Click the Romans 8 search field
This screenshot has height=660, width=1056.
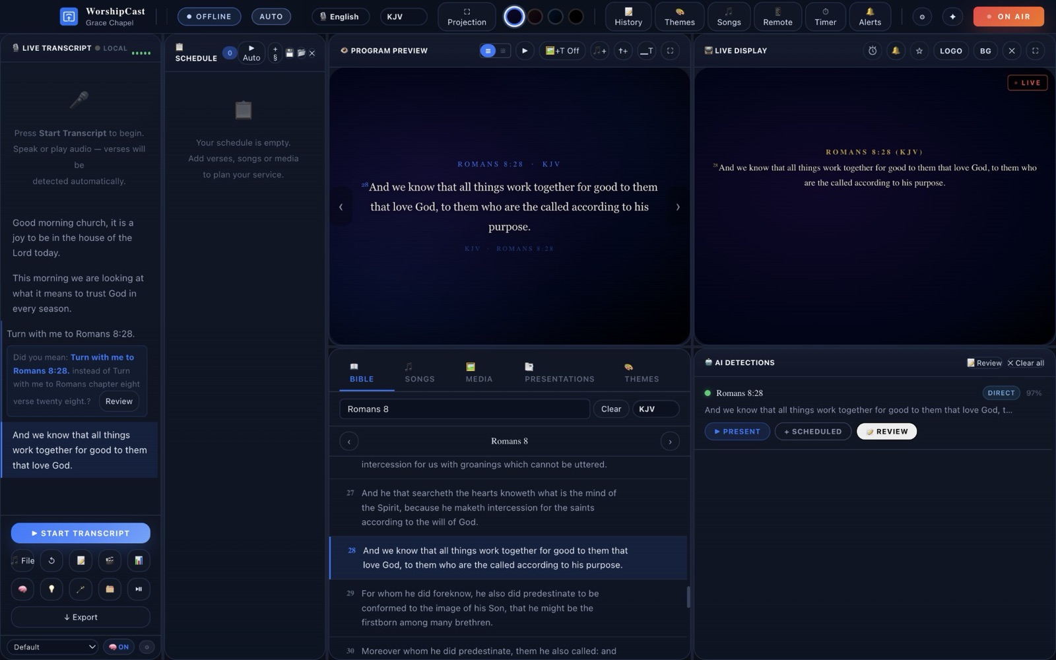[x=465, y=409]
